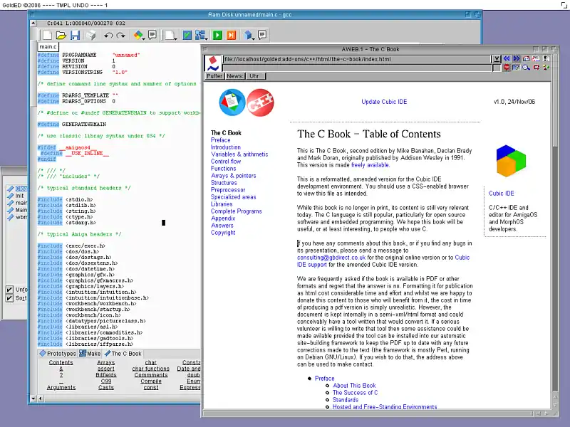Screen dimensions: 570x427
Task: Open the Preprocessor link in the sidebar
Action: [228, 190]
